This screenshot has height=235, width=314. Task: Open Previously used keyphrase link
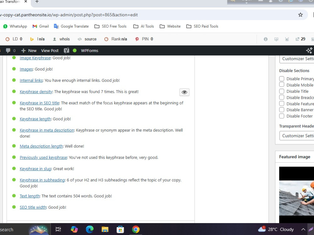pyautogui.click(x=43, y=157)
